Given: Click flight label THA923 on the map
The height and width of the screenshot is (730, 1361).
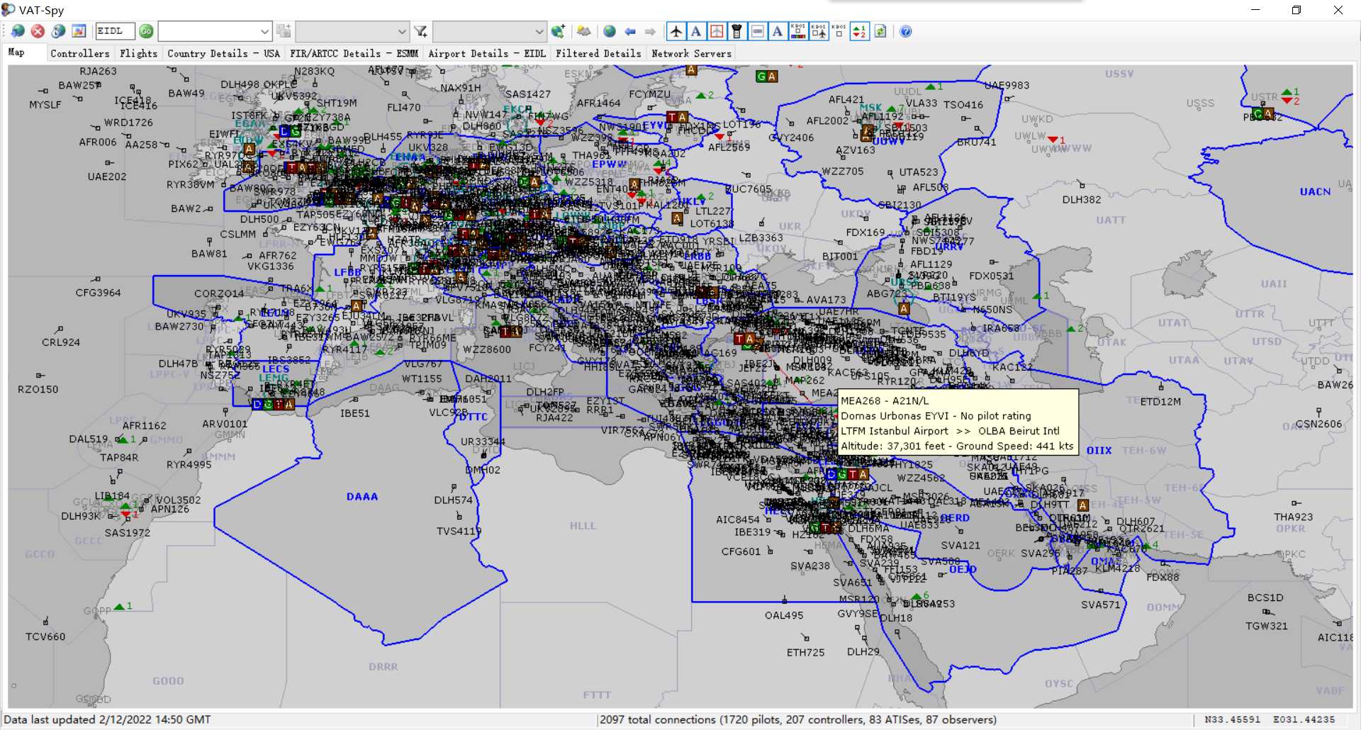Looking at the screenshot, I should coord(1293,517).
